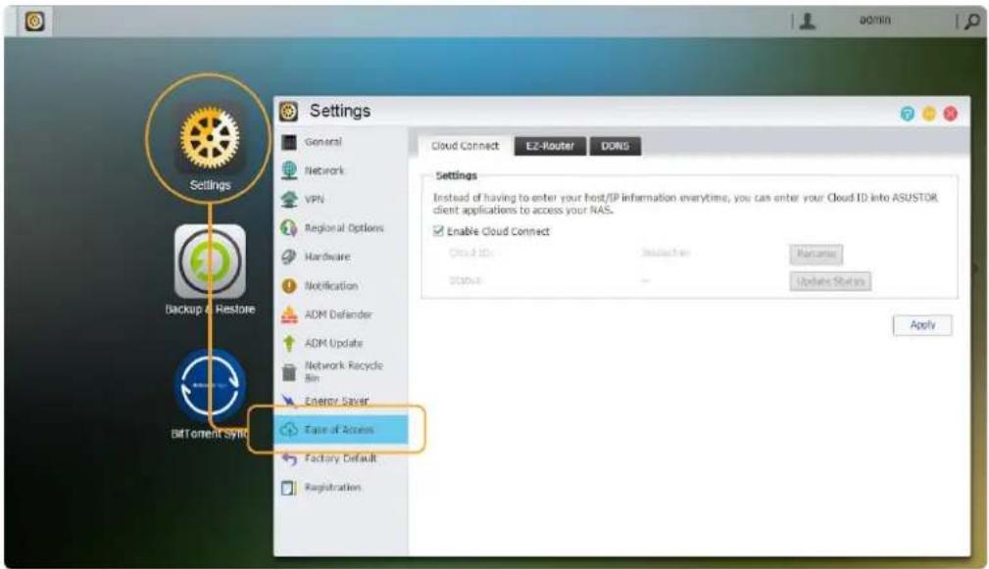Select the Hardware sidebar icon
Screen dimensions: 989x569
click(289, 257)
